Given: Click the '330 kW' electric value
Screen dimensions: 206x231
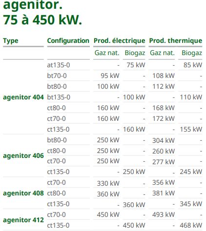Looking at the screenshot, I should point(108,183).
